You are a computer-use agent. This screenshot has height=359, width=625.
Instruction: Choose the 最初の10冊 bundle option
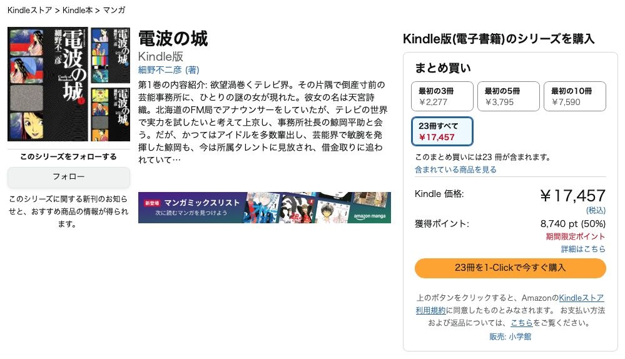click(x=575, y=96)
